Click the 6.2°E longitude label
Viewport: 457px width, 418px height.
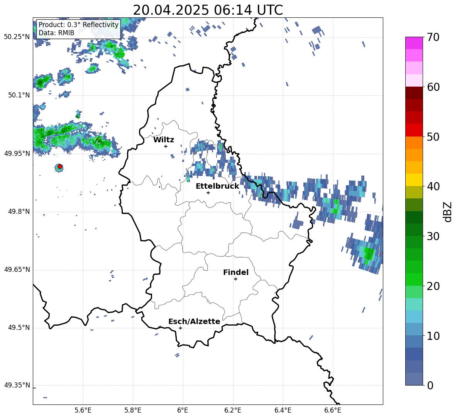pos(233,410)
